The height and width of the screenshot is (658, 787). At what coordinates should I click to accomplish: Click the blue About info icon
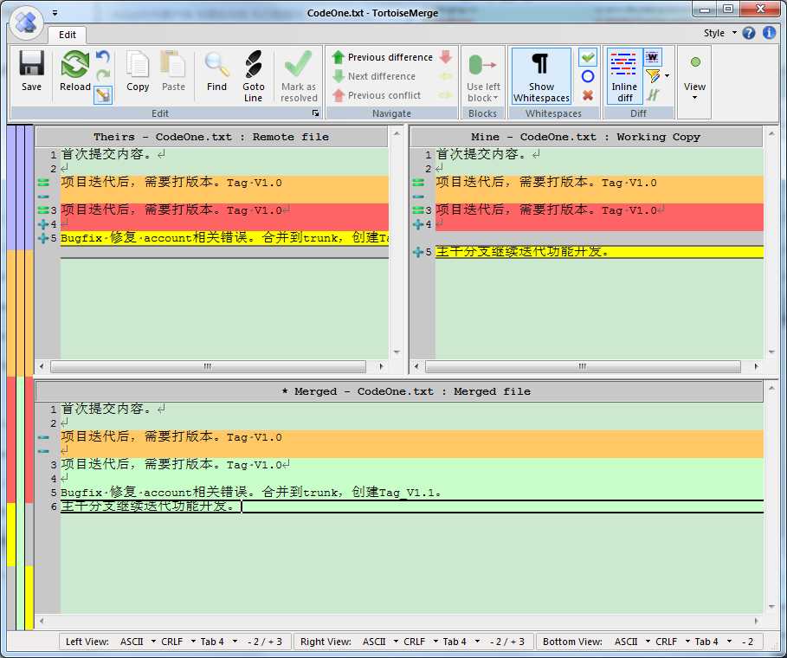click(769, 33)
